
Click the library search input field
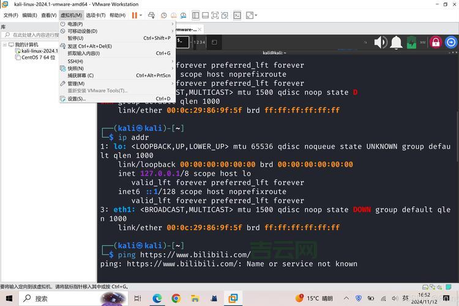(34, 35)
